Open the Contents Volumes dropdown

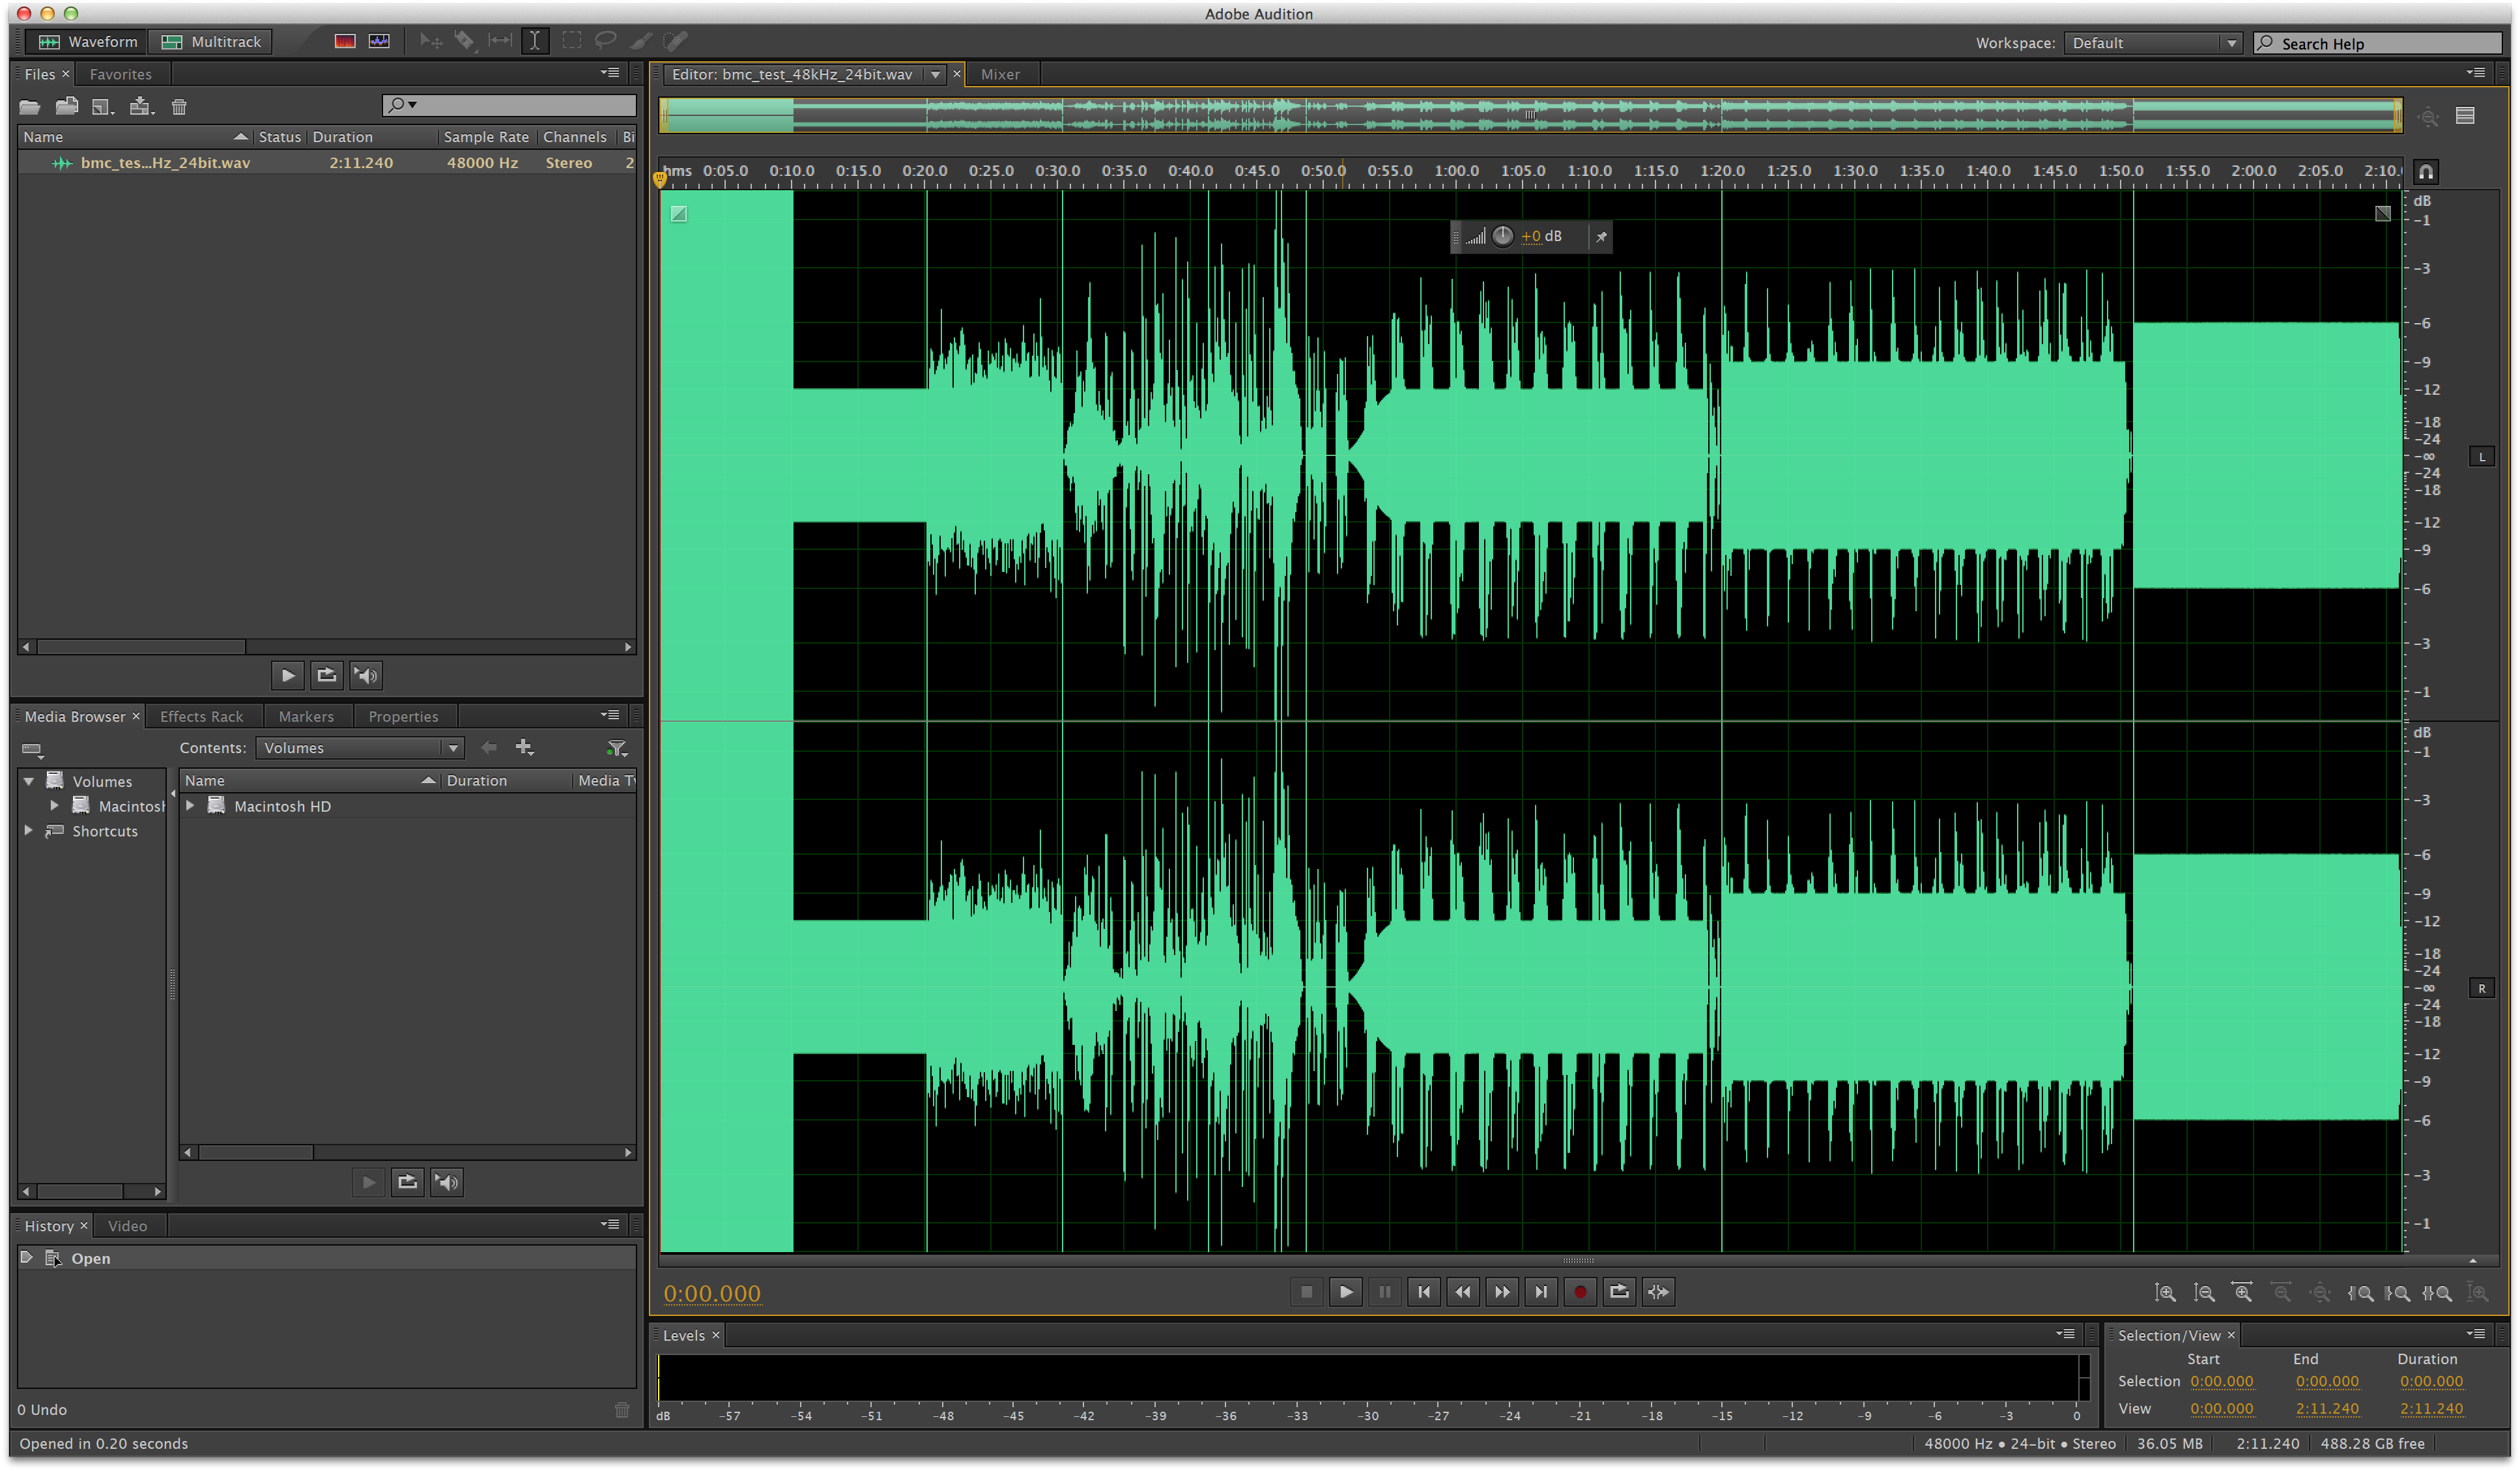tap(360, 748)
